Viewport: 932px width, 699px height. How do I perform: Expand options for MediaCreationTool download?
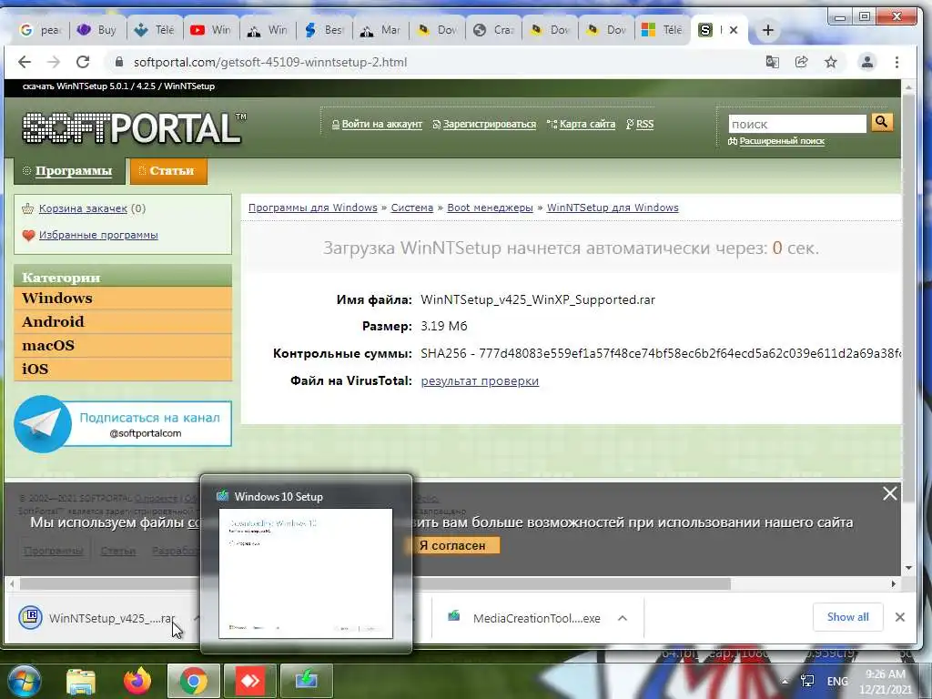623,618
